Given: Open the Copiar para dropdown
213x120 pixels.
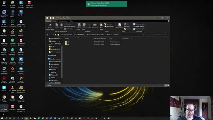Looking at the screenshot, I should click(84, 26).
